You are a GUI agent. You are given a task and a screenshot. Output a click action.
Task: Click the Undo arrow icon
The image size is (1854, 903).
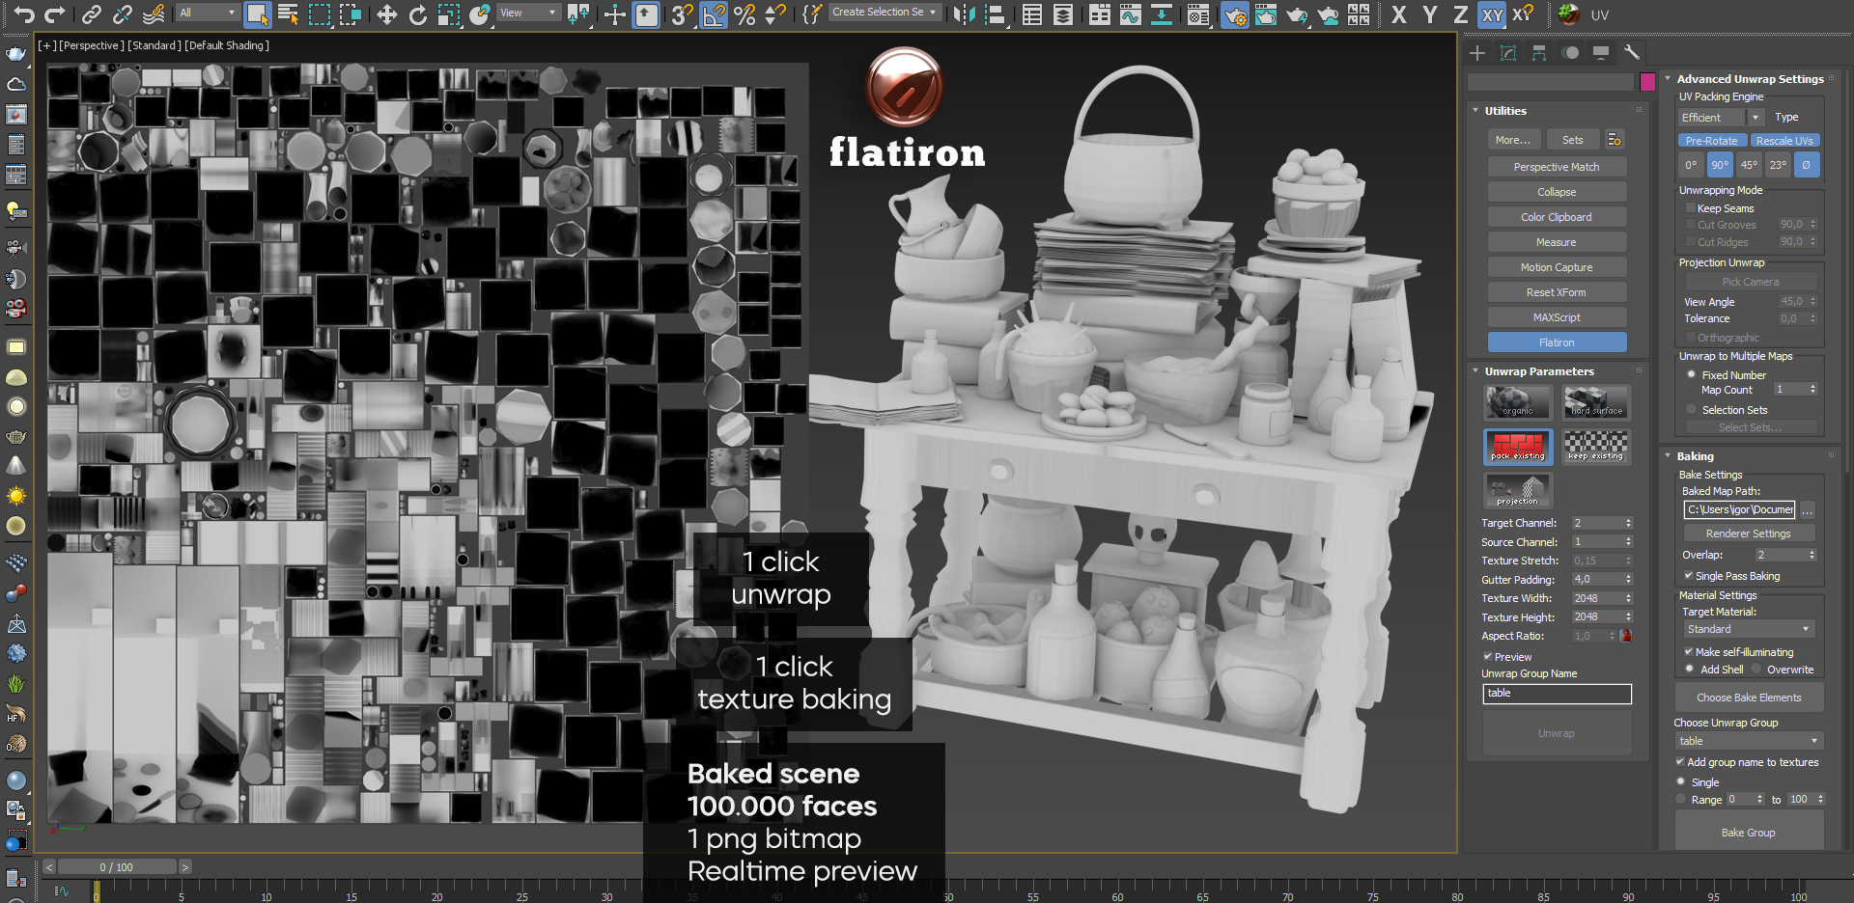tap(24, 14)
